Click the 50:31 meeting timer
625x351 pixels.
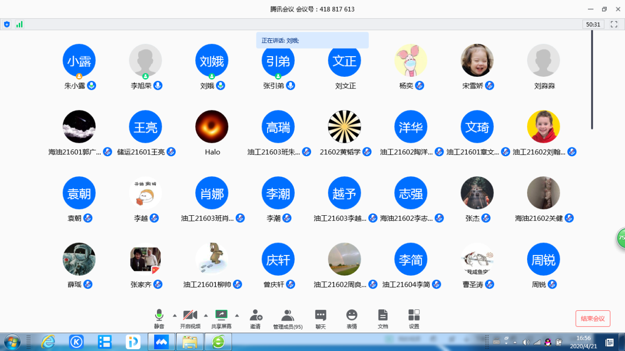click(593, 24)
